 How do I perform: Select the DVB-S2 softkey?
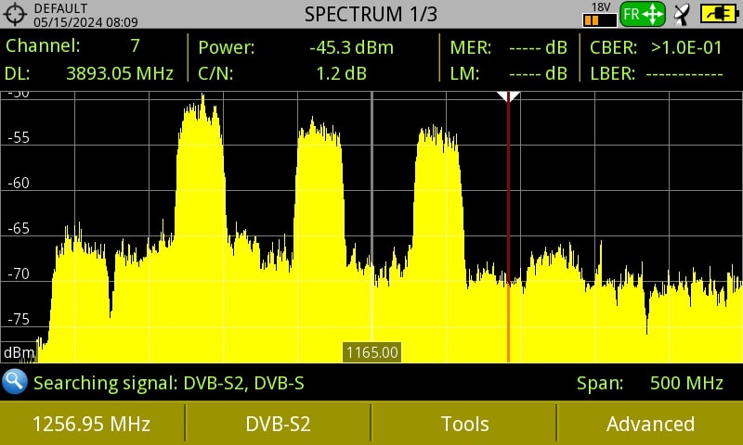pyautogui.click(x=278, y=424)
